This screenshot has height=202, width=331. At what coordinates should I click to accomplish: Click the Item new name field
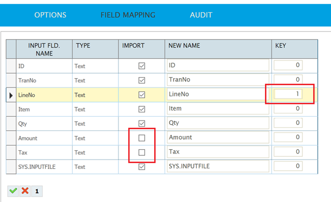[218, 108]
